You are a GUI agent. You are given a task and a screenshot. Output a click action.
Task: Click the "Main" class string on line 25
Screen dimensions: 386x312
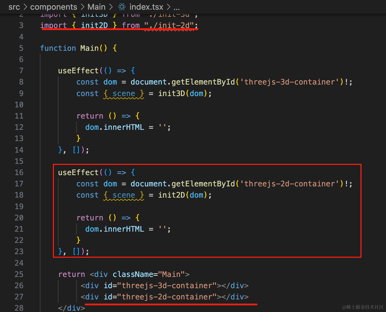point(172,274)
